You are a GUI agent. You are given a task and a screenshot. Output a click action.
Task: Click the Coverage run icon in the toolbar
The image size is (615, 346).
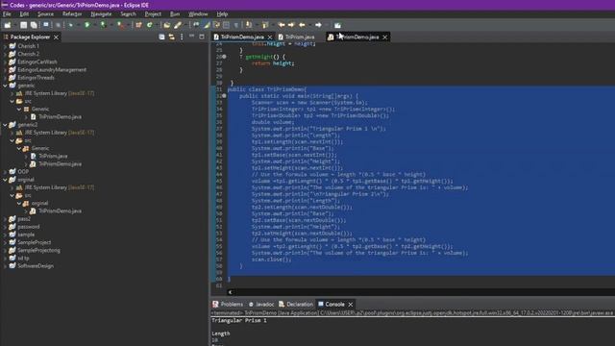(x=103, y=25)
